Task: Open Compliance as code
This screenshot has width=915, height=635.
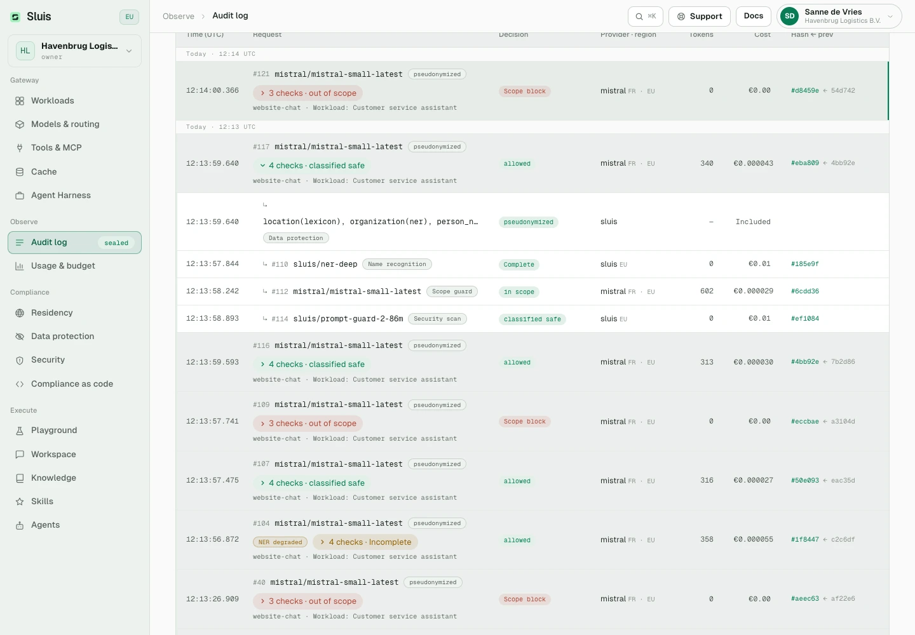Action: [74, 384]
